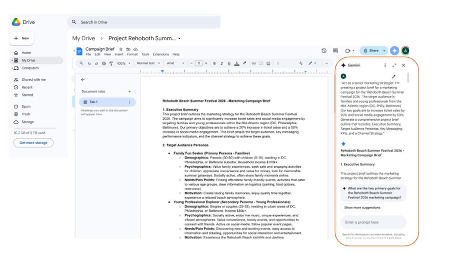The image size is (451, 253).
Task: Open version history clock icon
Action: pos(324,51)
